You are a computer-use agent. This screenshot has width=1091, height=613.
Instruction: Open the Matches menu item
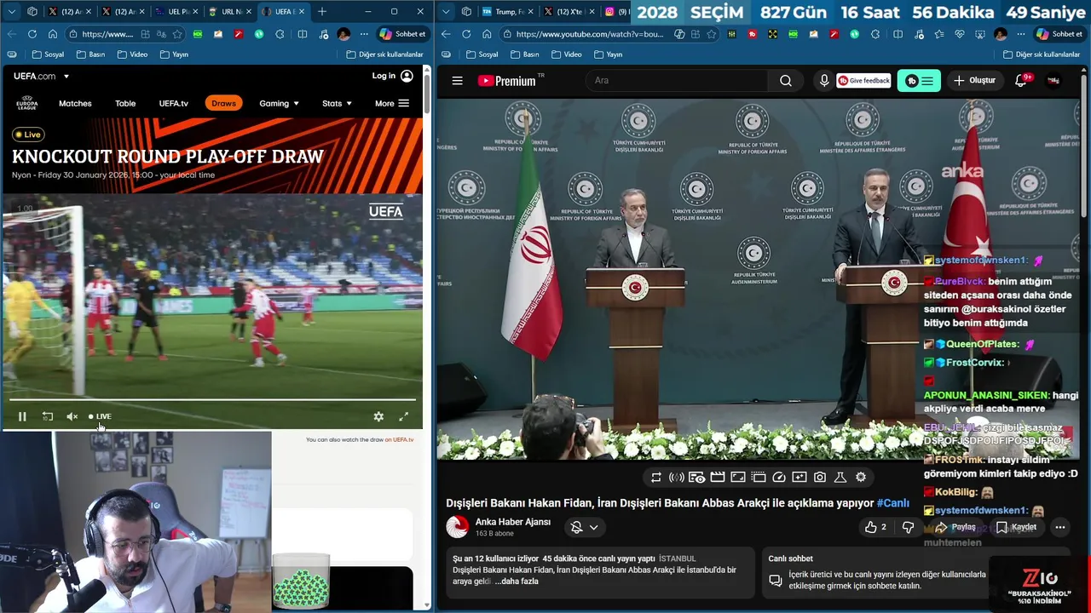[x=75, y=103]
